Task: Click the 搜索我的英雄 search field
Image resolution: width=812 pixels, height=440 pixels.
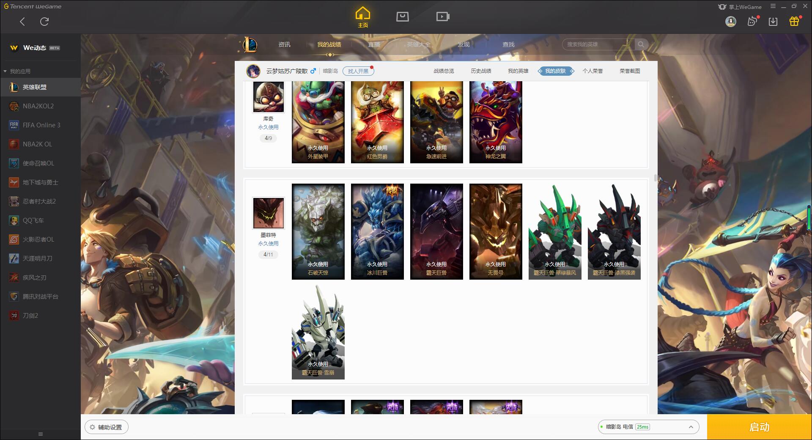Action: click(x=598, y=44)
